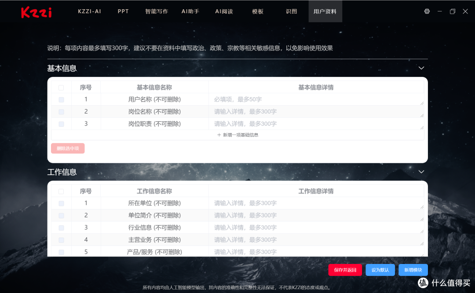Collapse the 基本信息 section chevron
Screen dimensions: 475x293
click(x=421, y=68)
